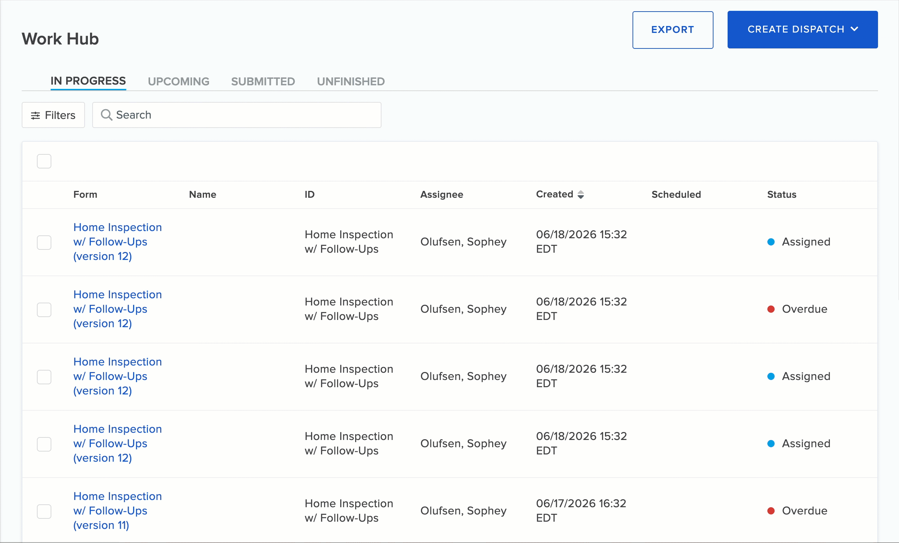
Task: Click the Export button
Action: [672, 30]
